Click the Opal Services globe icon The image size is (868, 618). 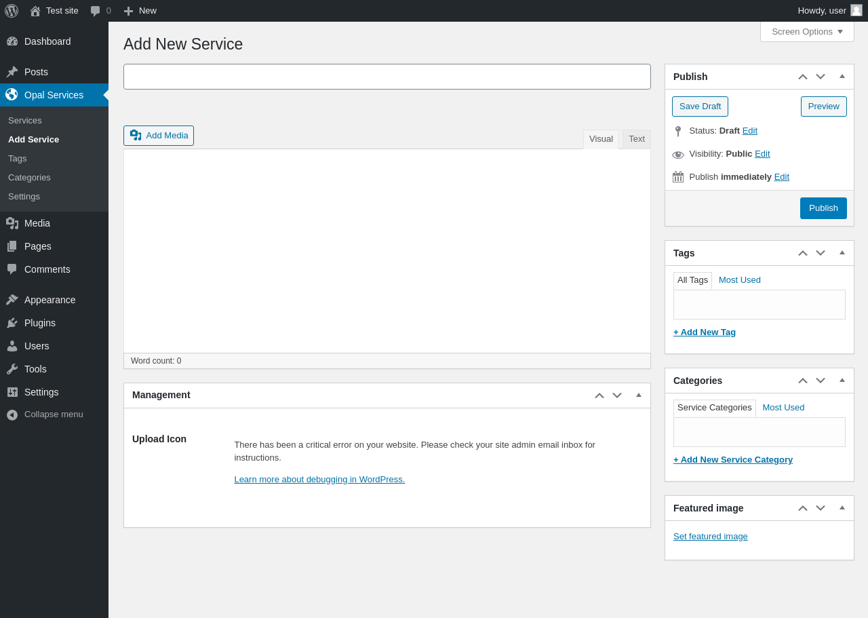12,95
